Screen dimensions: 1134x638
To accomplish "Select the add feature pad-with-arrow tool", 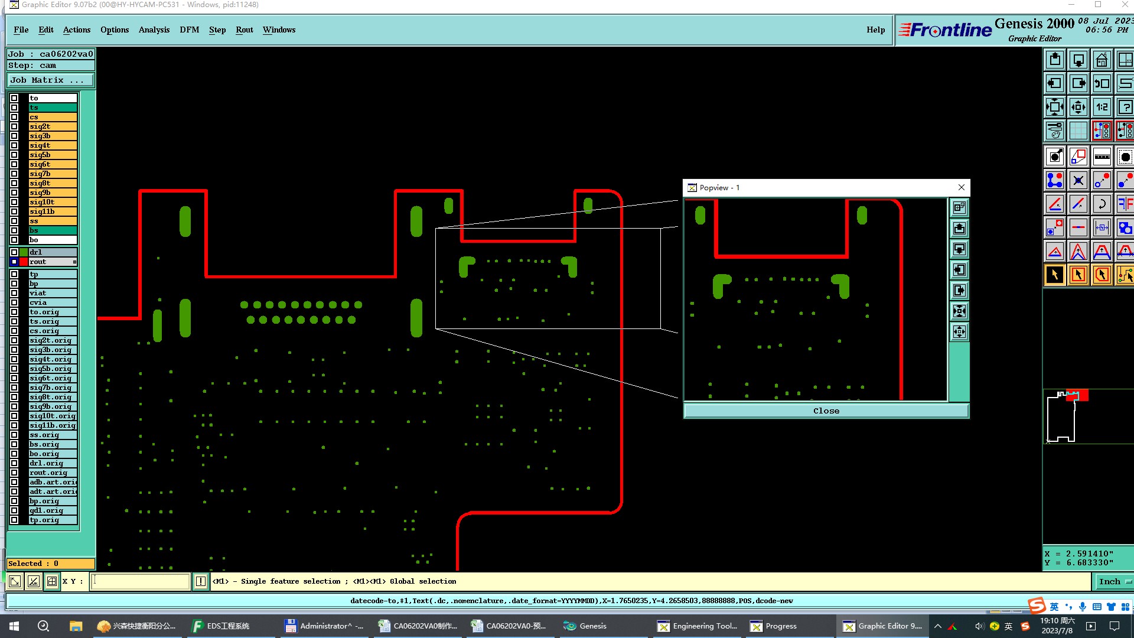I will click(x=1055, y=157).
